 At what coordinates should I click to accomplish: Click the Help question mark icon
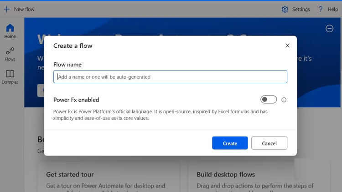click(321, 9)
